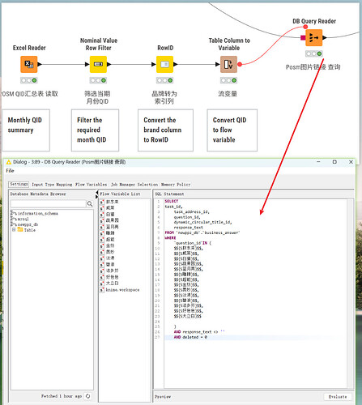Open the Job Manager Selection tab

tap(134, 185)
